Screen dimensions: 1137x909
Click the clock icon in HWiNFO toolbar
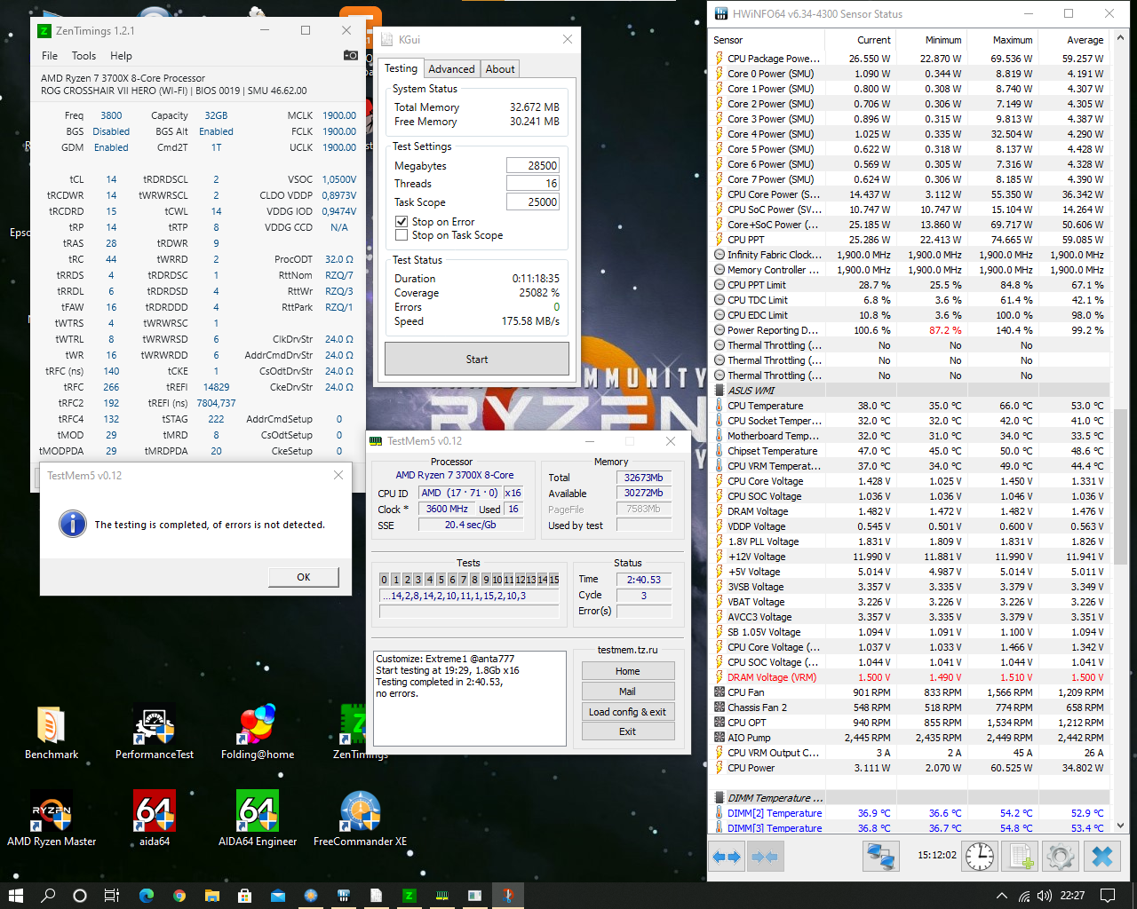pos(979,856)
